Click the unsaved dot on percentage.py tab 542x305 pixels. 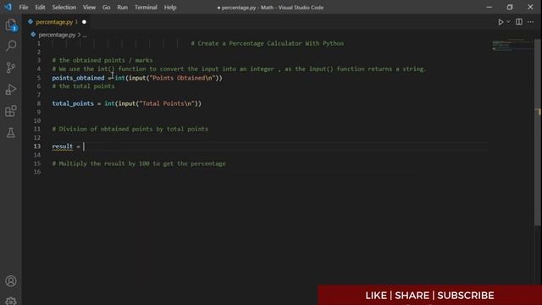point(84,22)
